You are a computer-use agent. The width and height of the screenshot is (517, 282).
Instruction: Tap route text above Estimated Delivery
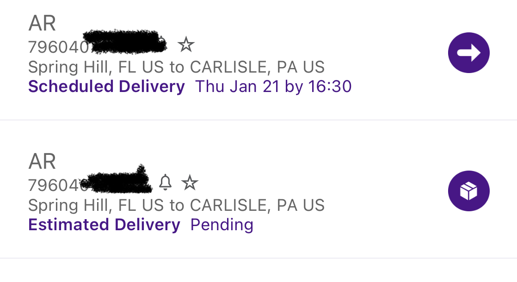(176, 205)
